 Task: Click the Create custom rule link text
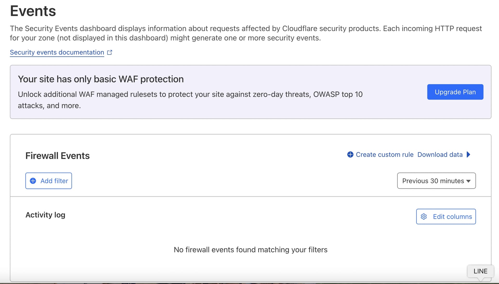click(384, 155)
